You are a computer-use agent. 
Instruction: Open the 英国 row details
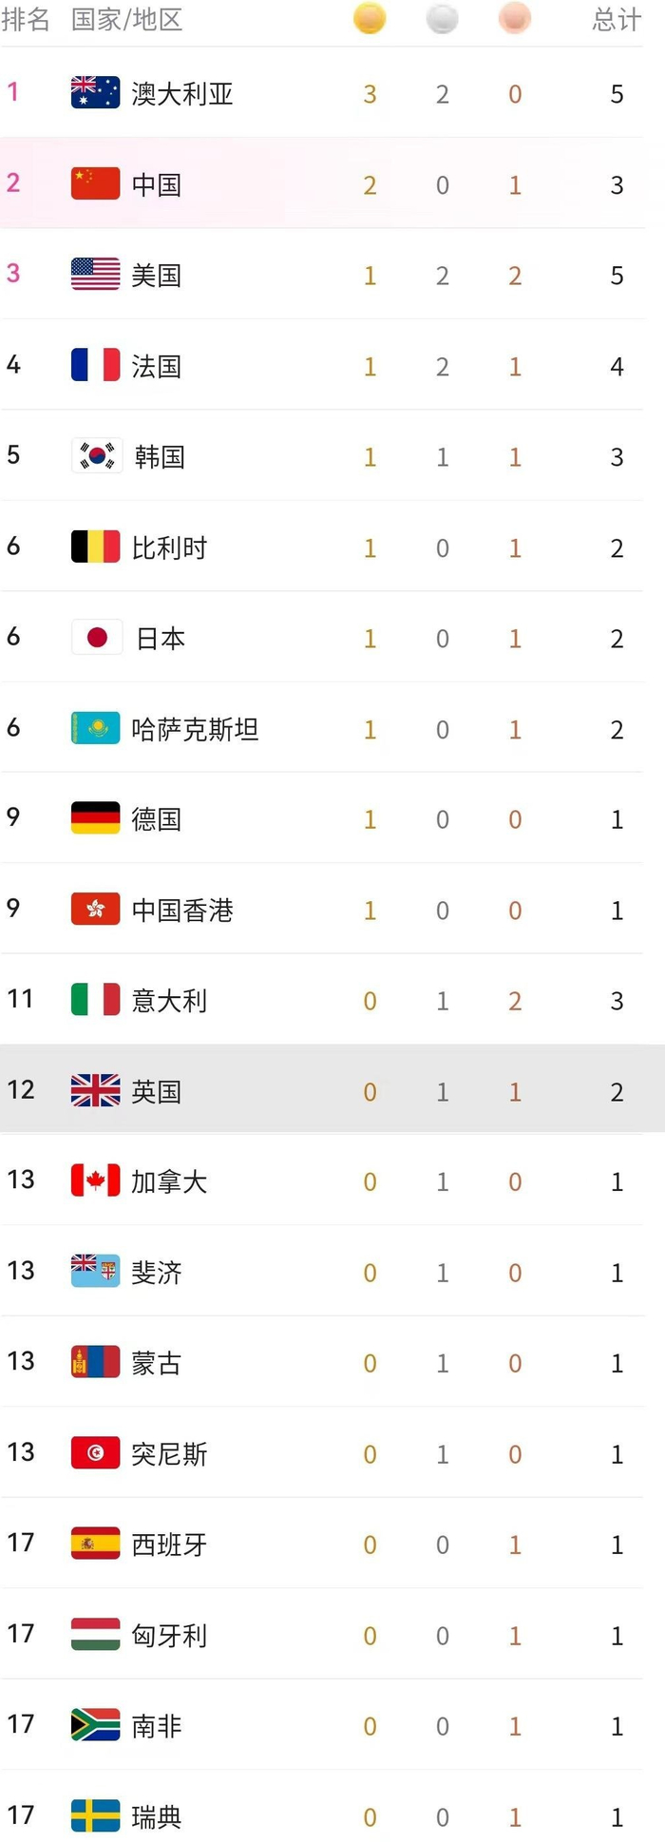click(332, 1089)
